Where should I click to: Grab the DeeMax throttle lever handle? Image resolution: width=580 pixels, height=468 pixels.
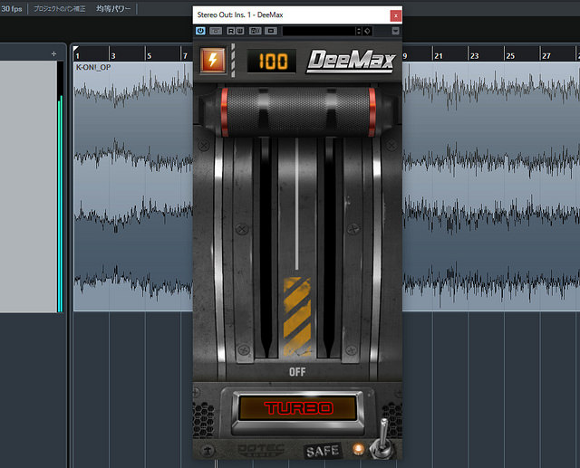(x=298, y=112)
